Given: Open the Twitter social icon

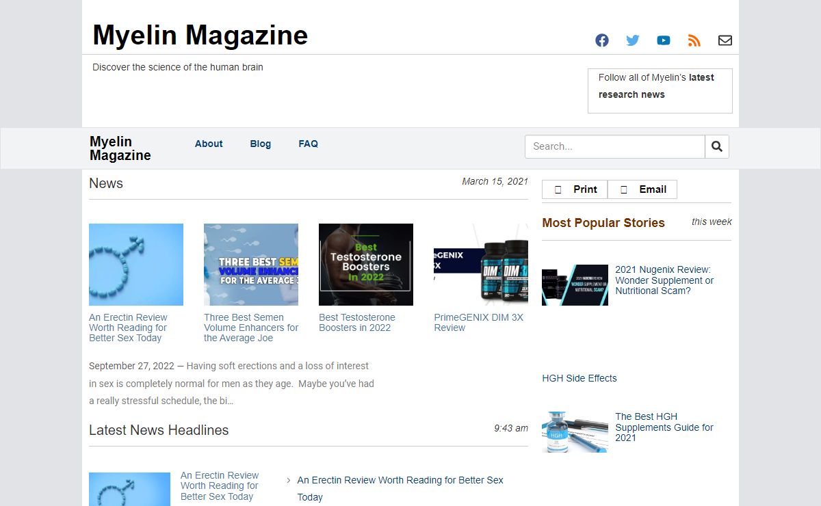Looking at the screenshot, I should 633,40.
